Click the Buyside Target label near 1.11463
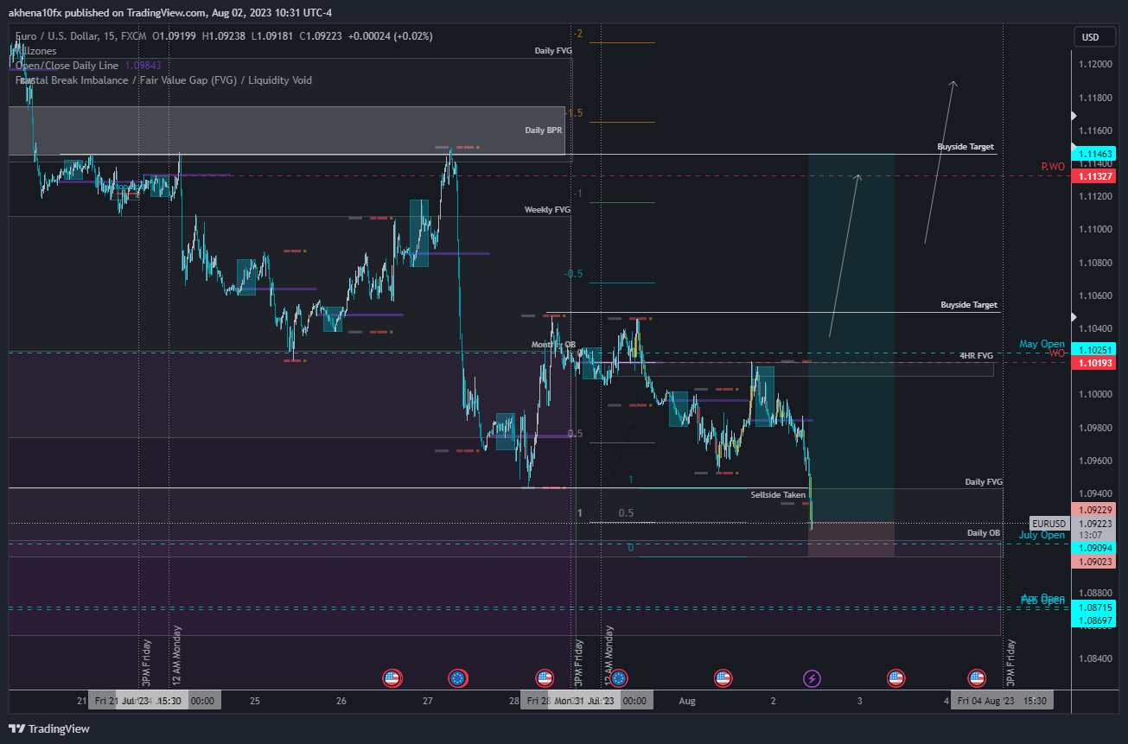Viewport: 1128px width, 744px height. click(965, 147)
